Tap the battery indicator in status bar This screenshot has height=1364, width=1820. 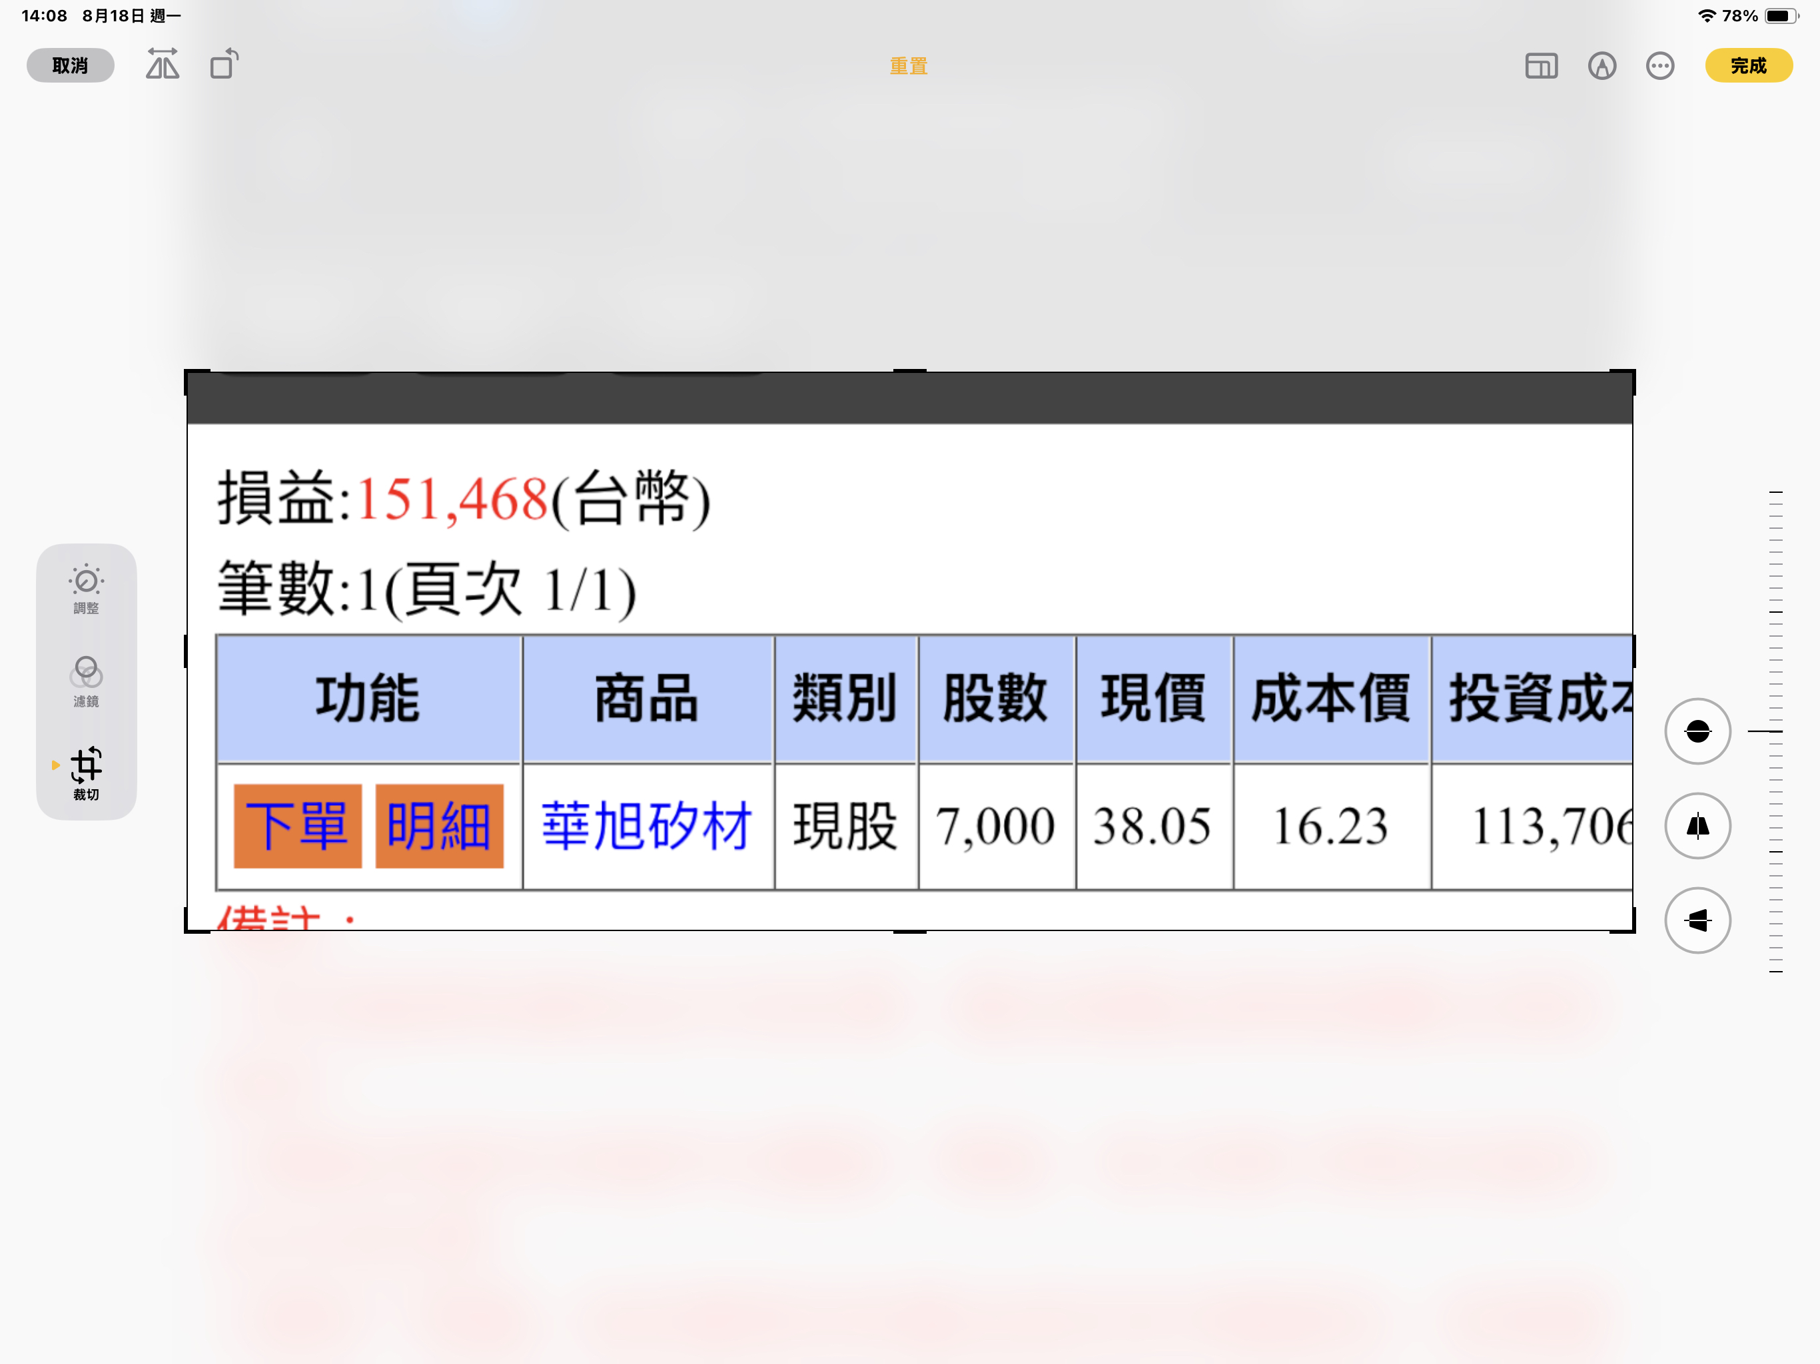pos(1781,15)
